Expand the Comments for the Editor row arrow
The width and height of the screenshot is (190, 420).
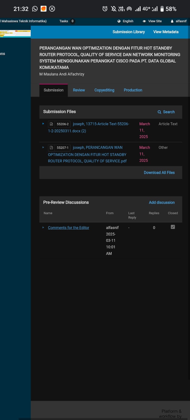[43, 227]
